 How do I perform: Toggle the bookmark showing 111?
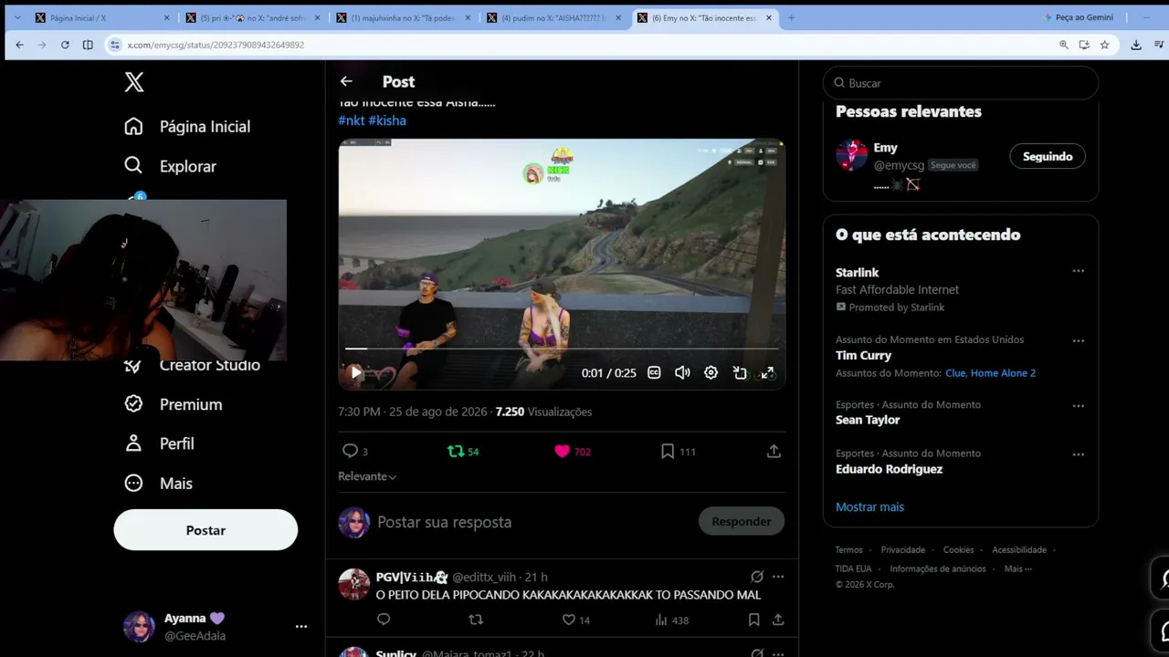(678, 451)
